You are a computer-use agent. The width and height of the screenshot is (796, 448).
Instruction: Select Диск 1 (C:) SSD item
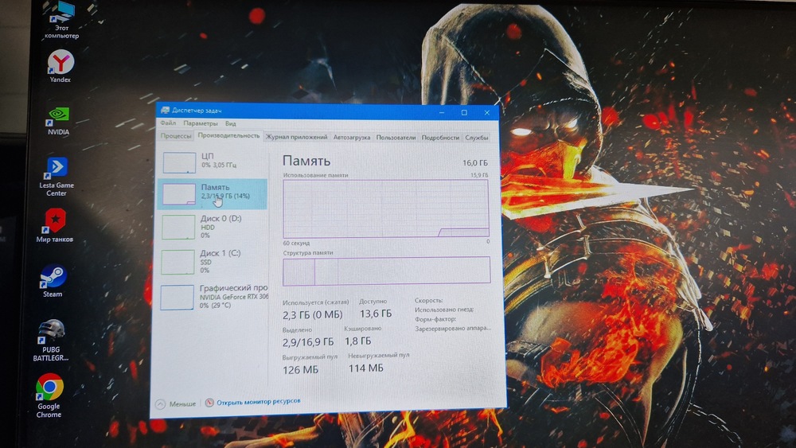point(213,261)
